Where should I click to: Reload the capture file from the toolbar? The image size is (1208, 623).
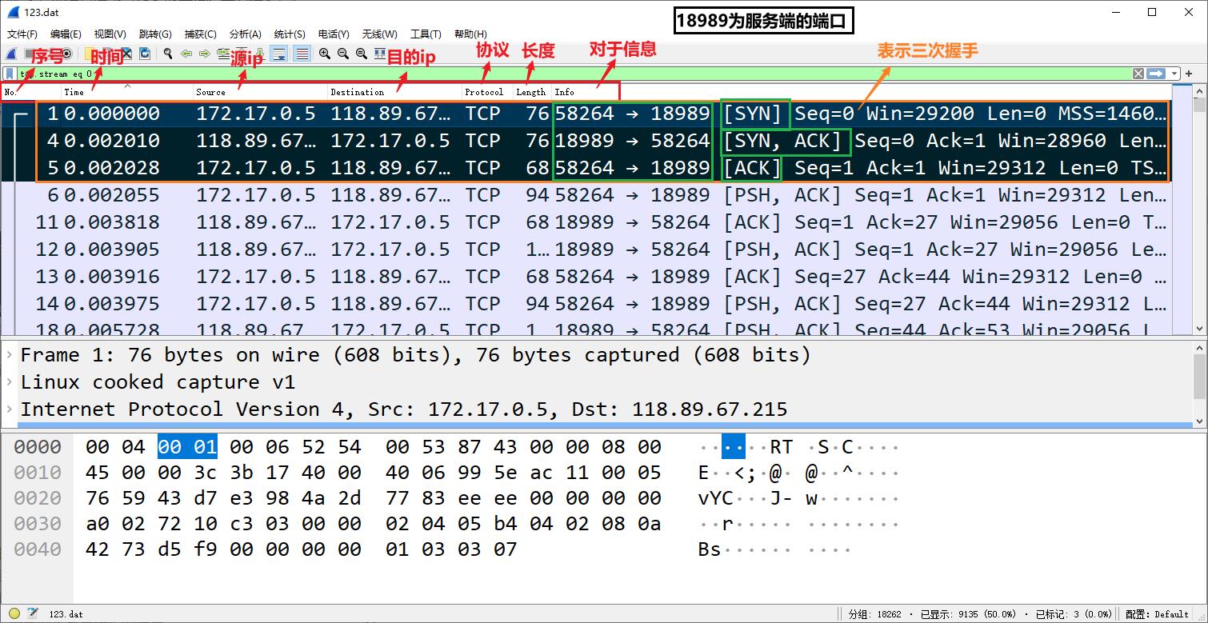(x=145, y=54)
